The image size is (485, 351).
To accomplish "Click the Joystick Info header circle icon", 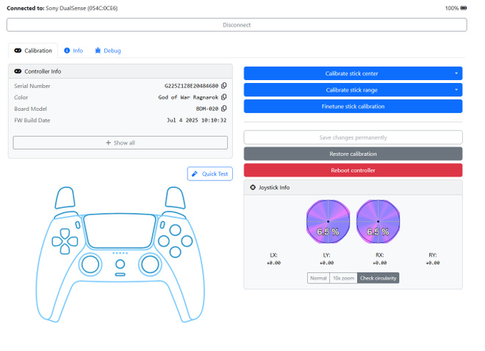I will (253, 187).
